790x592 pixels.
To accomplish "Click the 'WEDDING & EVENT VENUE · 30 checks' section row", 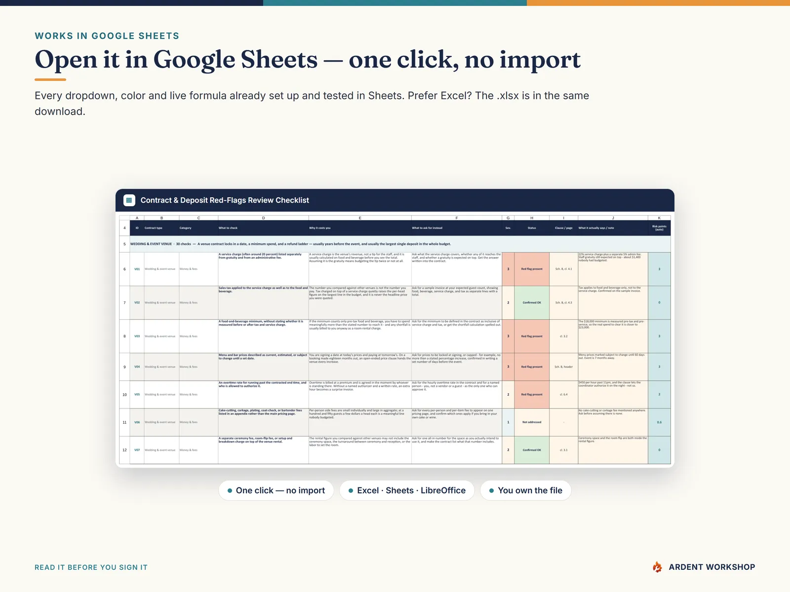I will point(400,244).
